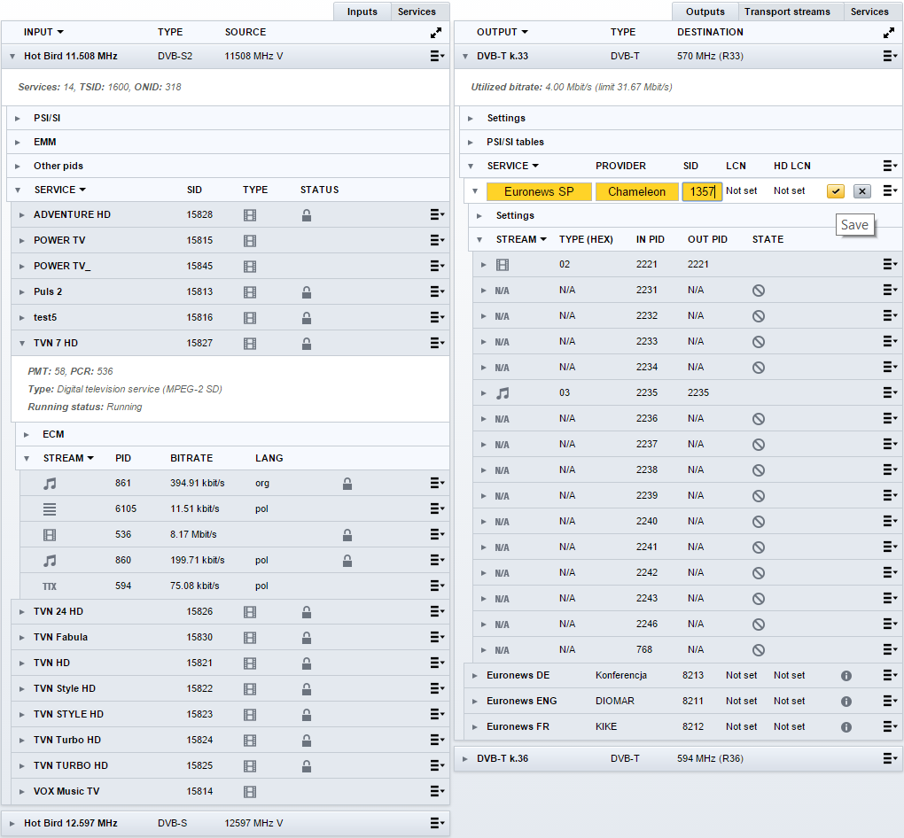Screen dimensions: 904x838
Task: Open the output STREAM sort dropdown
Action: (543, 239)
